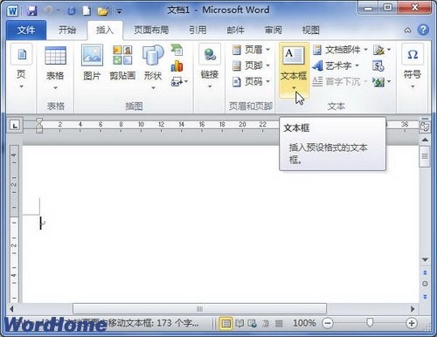Click the redo arrow in quick access toolbar

pyautogui.click(x=71, y=11)
